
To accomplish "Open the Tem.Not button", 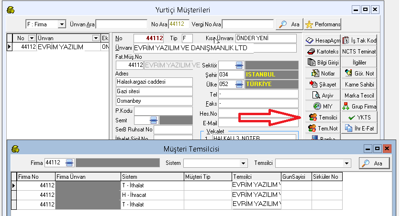I will click(323, 128).
